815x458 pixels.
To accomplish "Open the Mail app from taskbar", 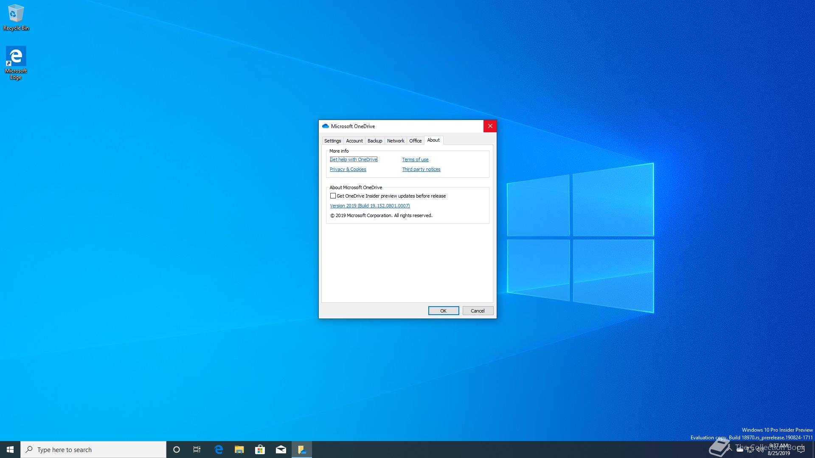I will tap(281, 450).
